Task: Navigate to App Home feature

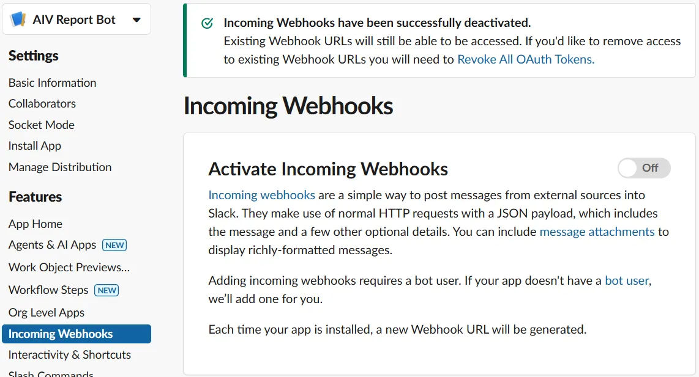Action: (x=36, y=224)
